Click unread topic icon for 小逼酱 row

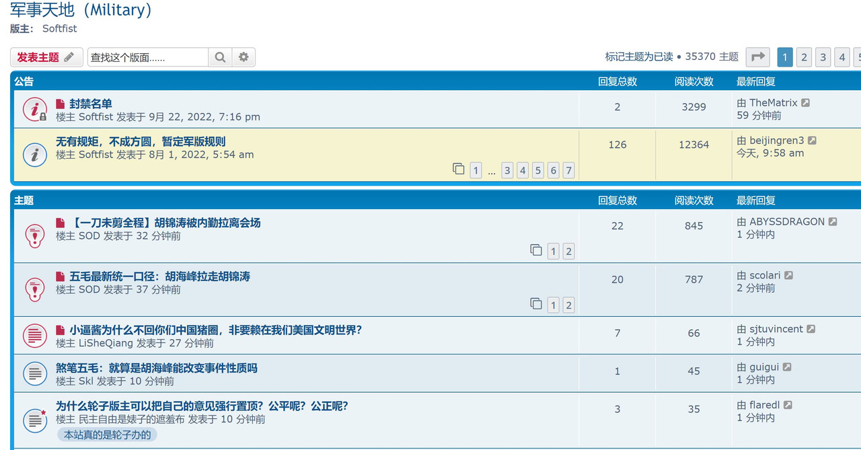34,335
